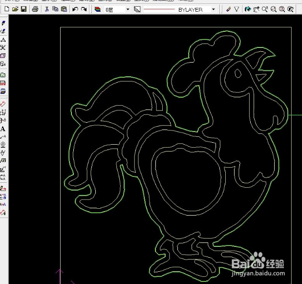Image resolution: width=302 pixels, height=284 pixels.
Task: Click the stacked arrow A section symbol icon
Action: [x=3, y=177]
